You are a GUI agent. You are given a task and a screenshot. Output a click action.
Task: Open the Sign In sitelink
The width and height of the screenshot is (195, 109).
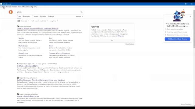[21, 38]
